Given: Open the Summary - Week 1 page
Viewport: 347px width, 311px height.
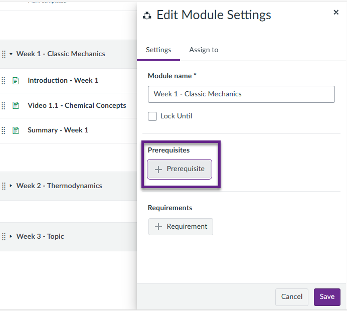Looking at the screenshot, I should (58, 130).
